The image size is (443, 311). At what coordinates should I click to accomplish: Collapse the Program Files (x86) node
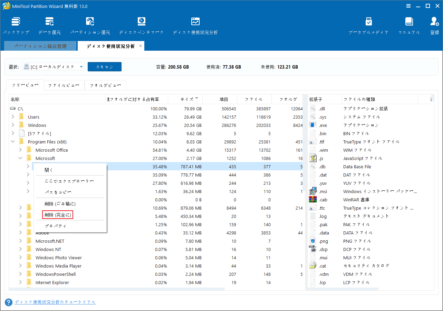13,141
